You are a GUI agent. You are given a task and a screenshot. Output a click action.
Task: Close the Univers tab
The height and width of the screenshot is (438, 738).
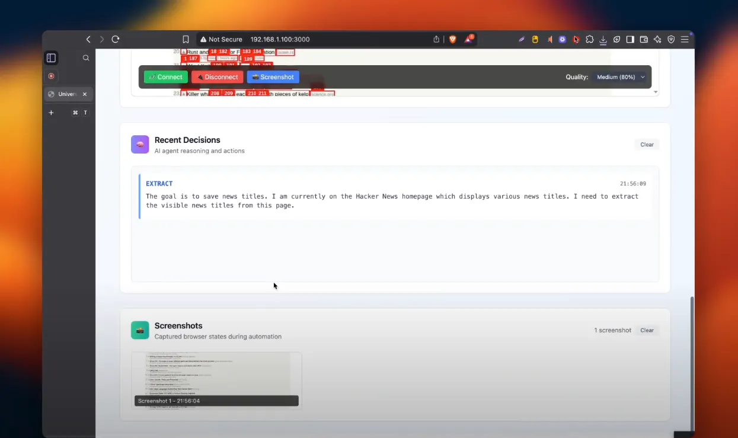85,94
